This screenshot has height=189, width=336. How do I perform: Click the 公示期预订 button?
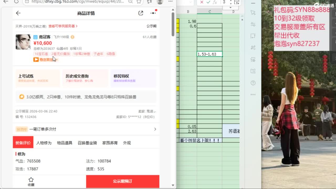(x=123, y=181)
